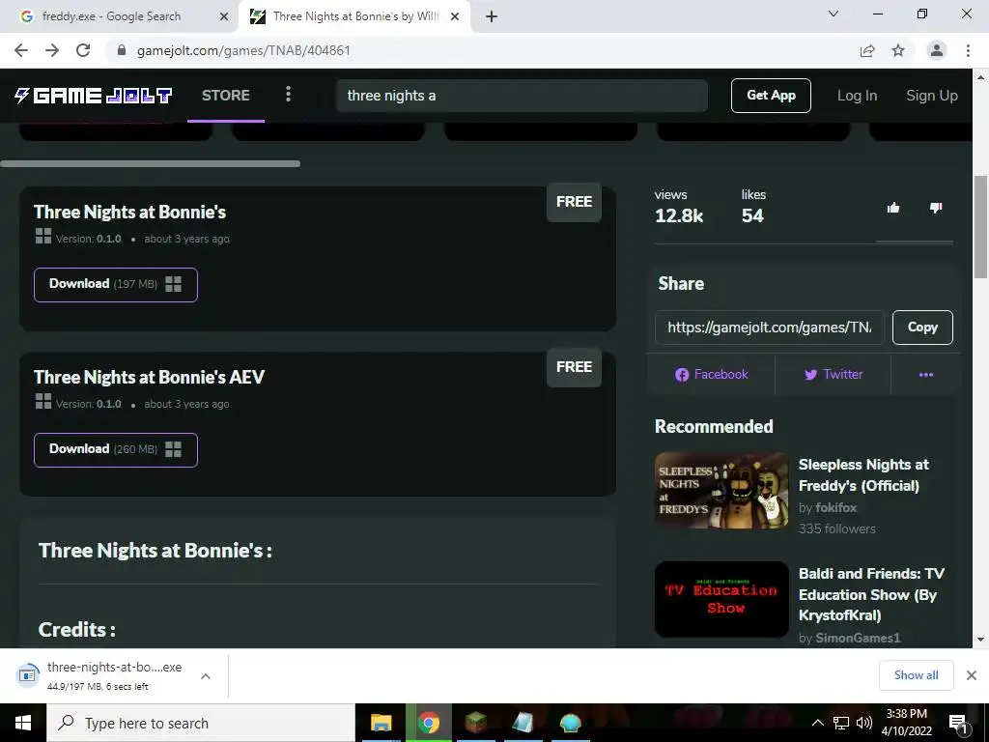The height and width of the screenshot is (742, 989).
Task: Click the Chrome taskbar icon
Action: coord(428,723)
